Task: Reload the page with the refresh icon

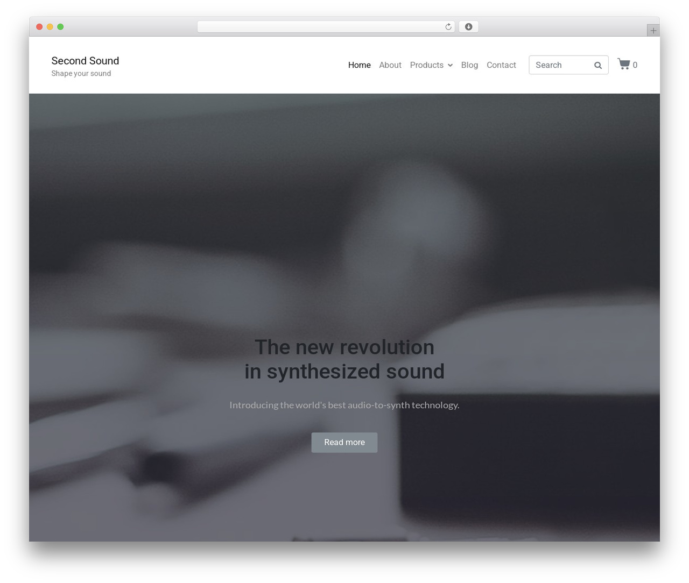Action: coord(448,27)
